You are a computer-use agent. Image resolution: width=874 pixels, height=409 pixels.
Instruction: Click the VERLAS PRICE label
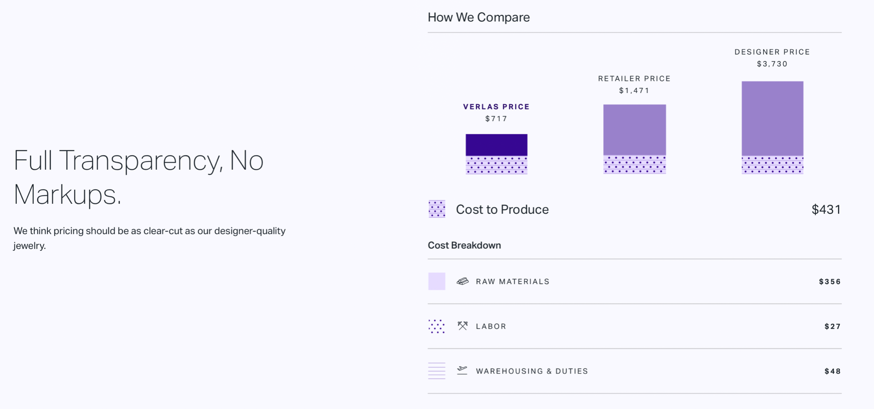point(496,107)
